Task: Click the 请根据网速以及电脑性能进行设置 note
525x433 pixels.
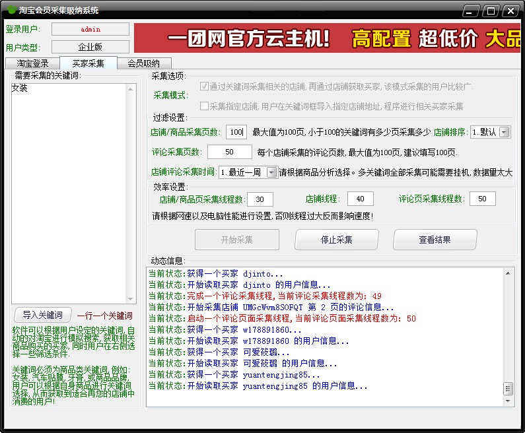Action: 263,216
